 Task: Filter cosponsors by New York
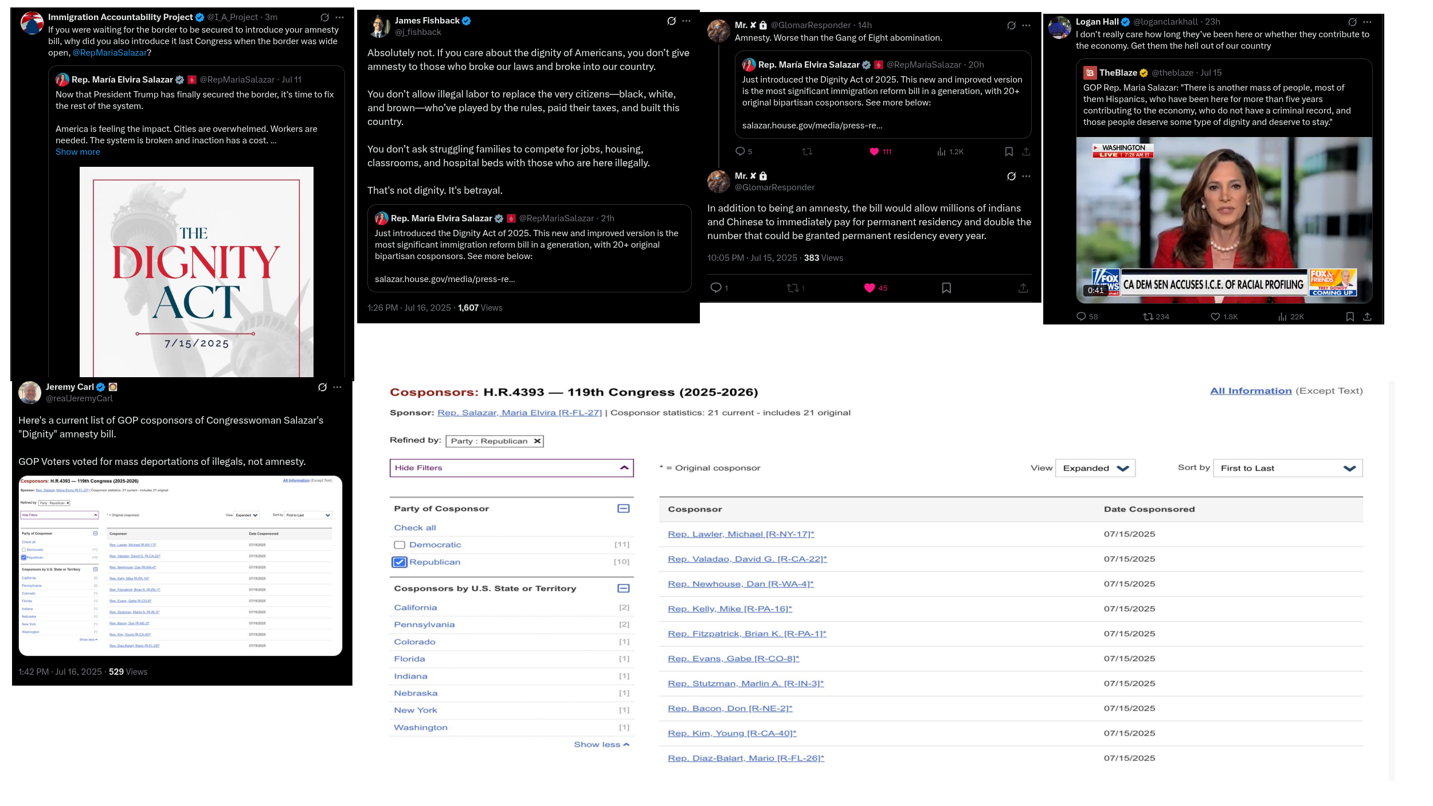[415, 710]
